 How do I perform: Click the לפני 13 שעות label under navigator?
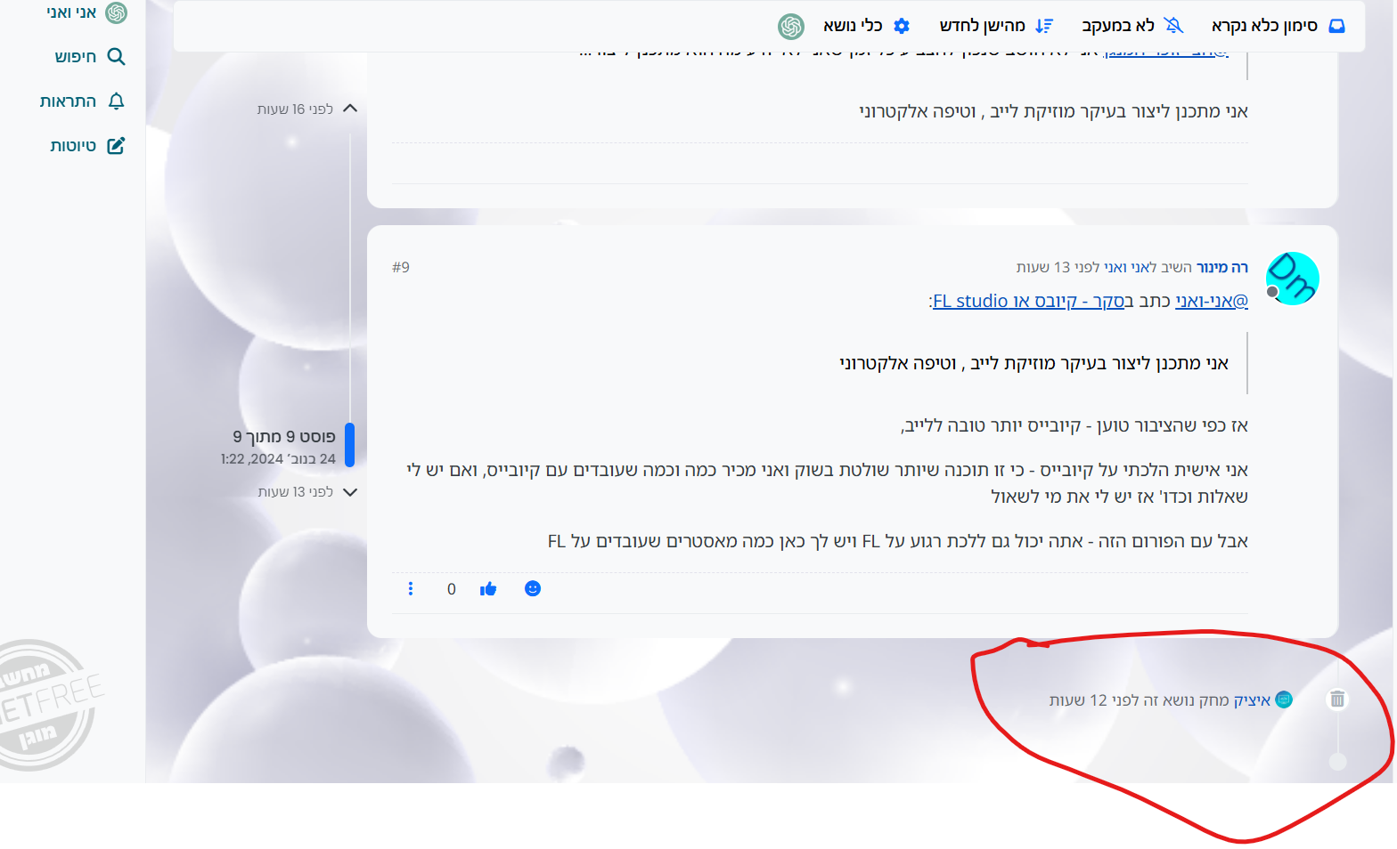[x=295, y=492]
